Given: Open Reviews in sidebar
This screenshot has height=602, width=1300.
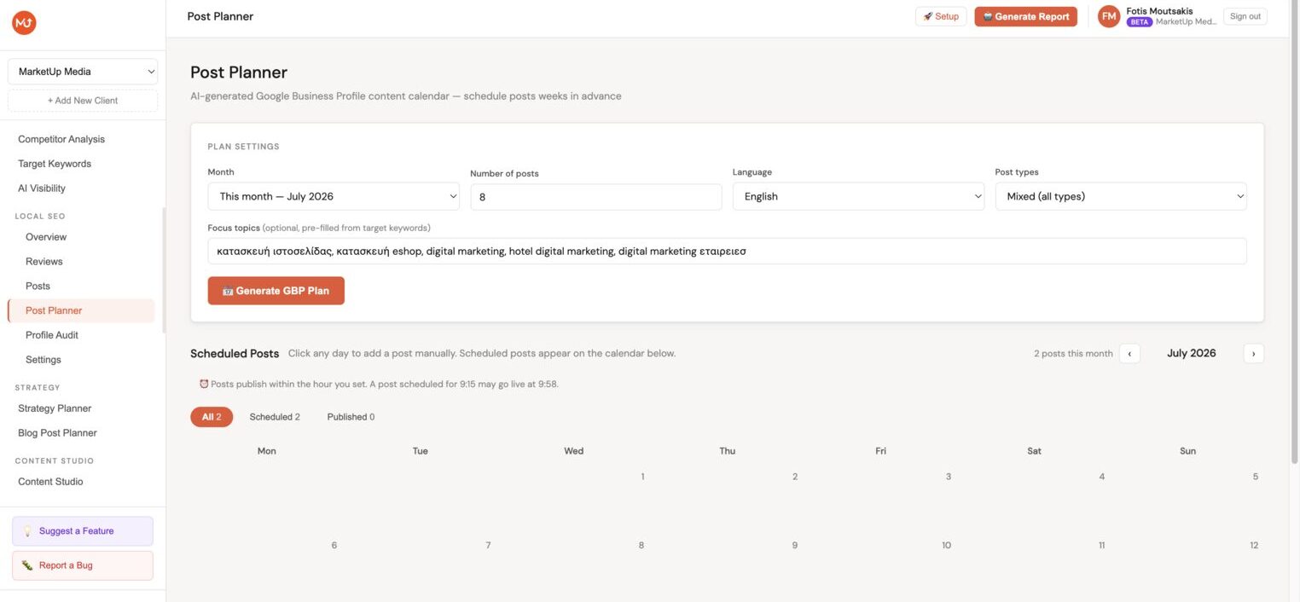Looking at the screenshot, I should pos(44,262).
